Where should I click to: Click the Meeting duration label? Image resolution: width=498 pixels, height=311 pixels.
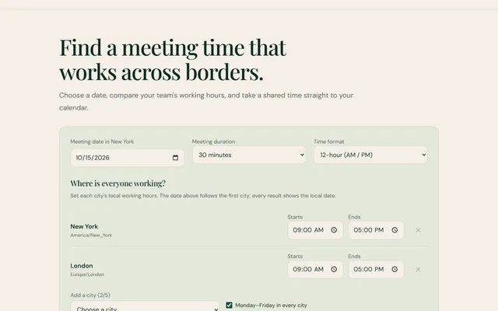pyautogui.click(x=213, y=142)
